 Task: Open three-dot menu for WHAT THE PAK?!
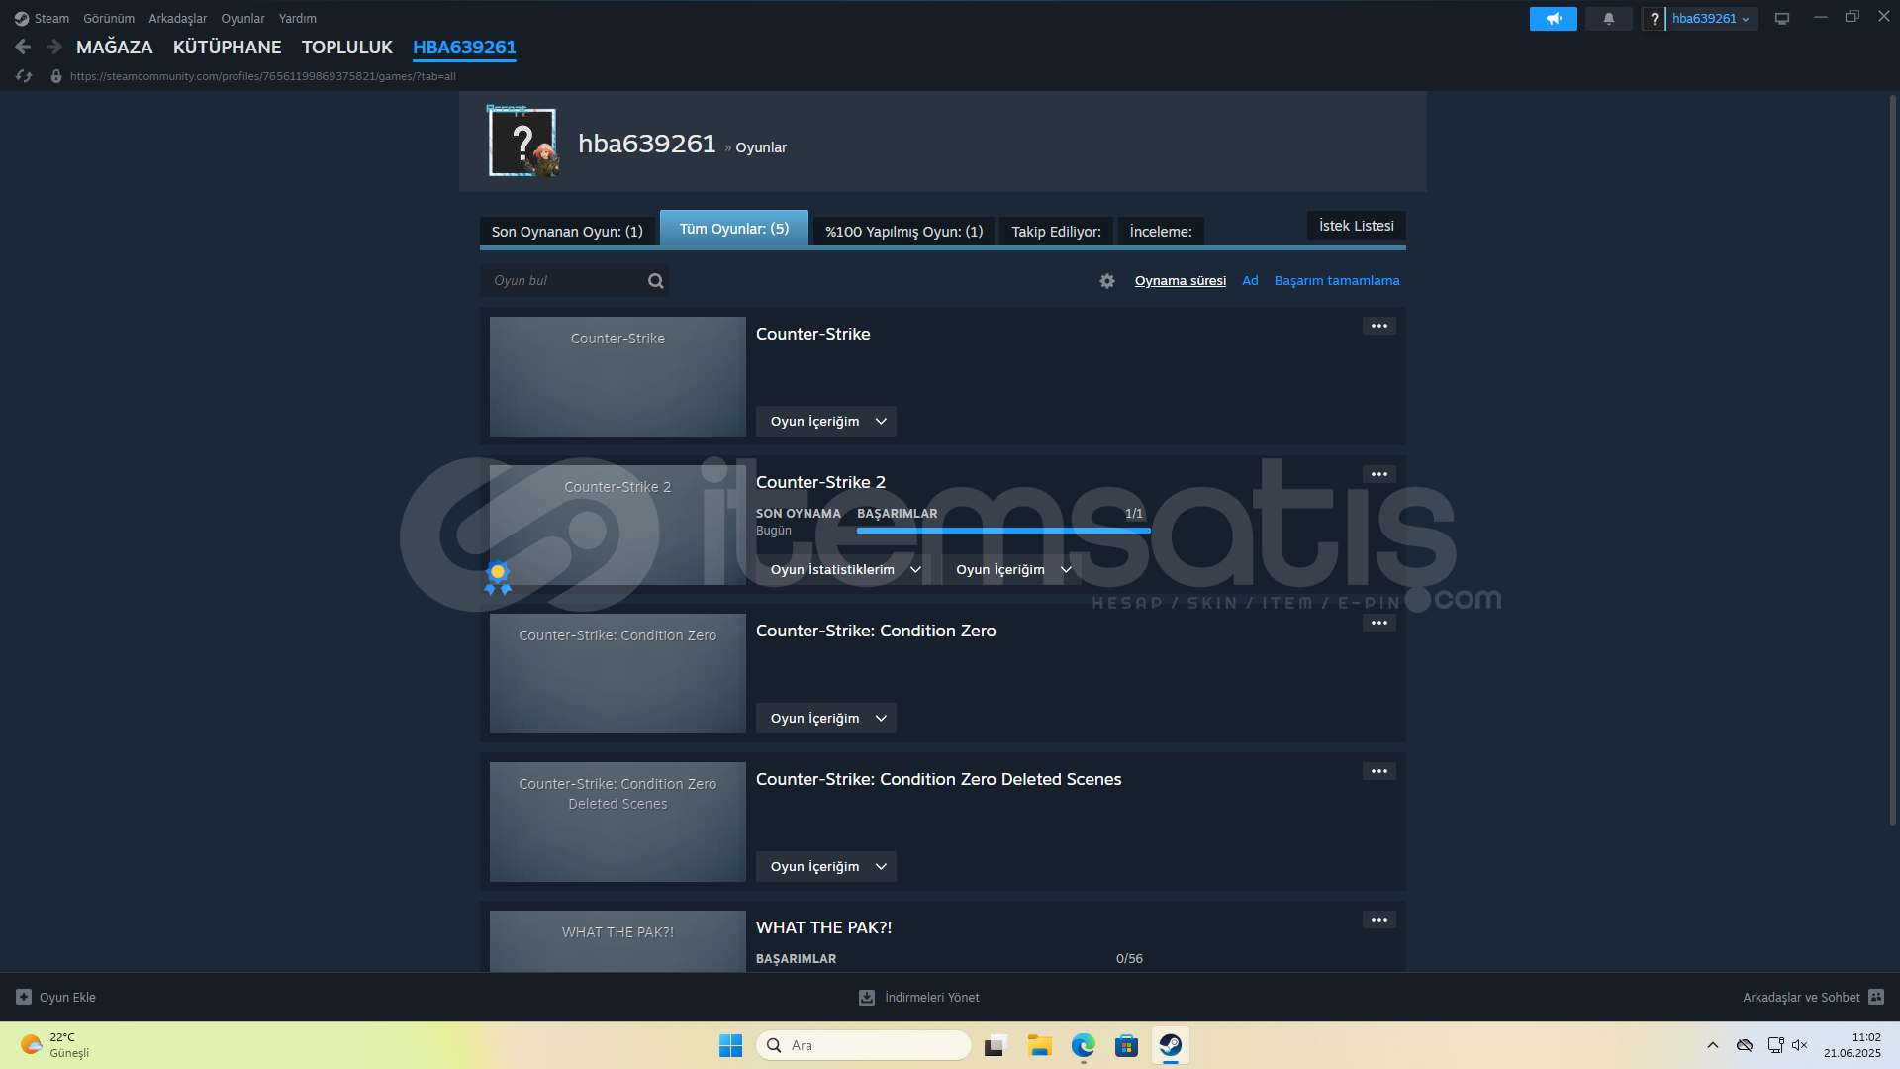1379,920
